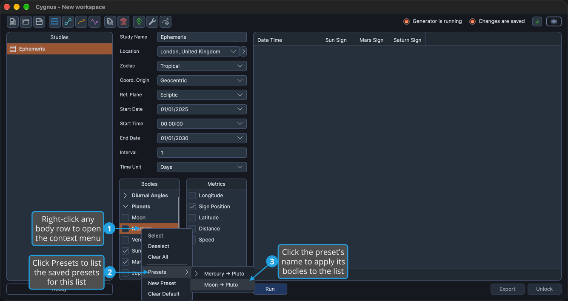Screen dimensions: 568x301
Task: Choose Clear Default in the context menu
Action: coord(167,294)
